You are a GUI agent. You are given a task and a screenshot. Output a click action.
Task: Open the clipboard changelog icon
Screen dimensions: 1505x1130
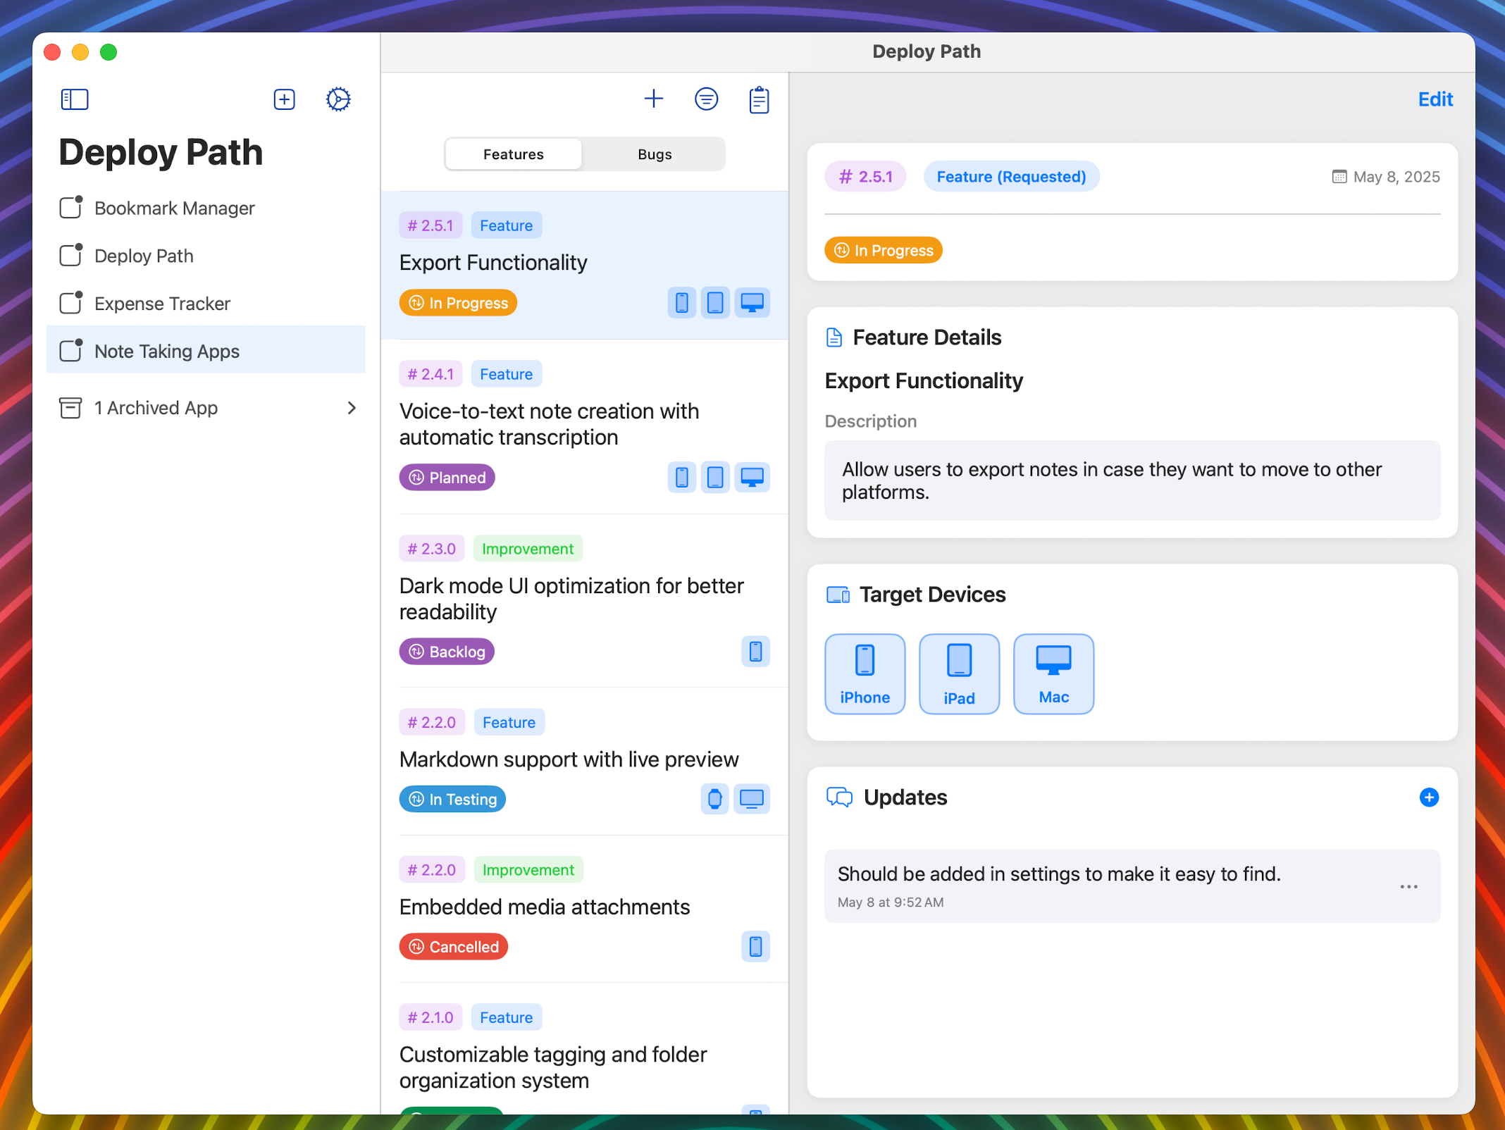coord(758,99)
